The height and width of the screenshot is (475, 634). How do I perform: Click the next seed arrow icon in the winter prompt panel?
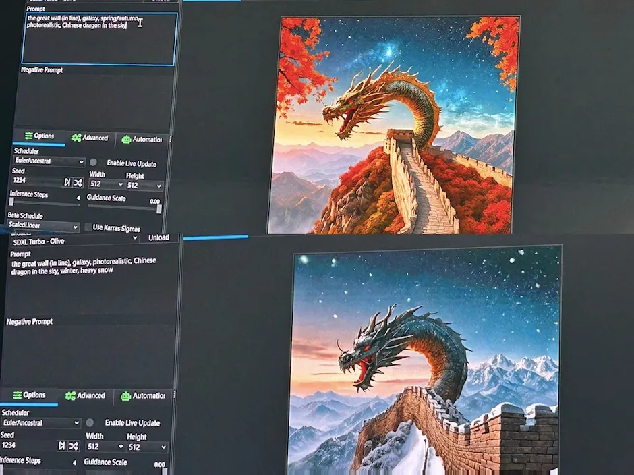[61, 446]
